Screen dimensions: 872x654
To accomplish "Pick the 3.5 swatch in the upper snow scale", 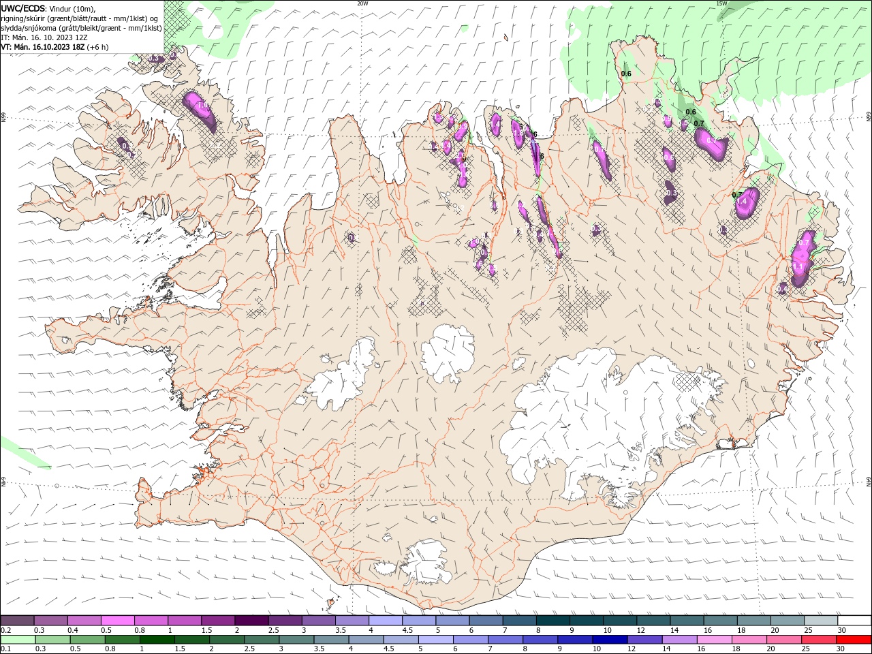I will click(352, 620).
